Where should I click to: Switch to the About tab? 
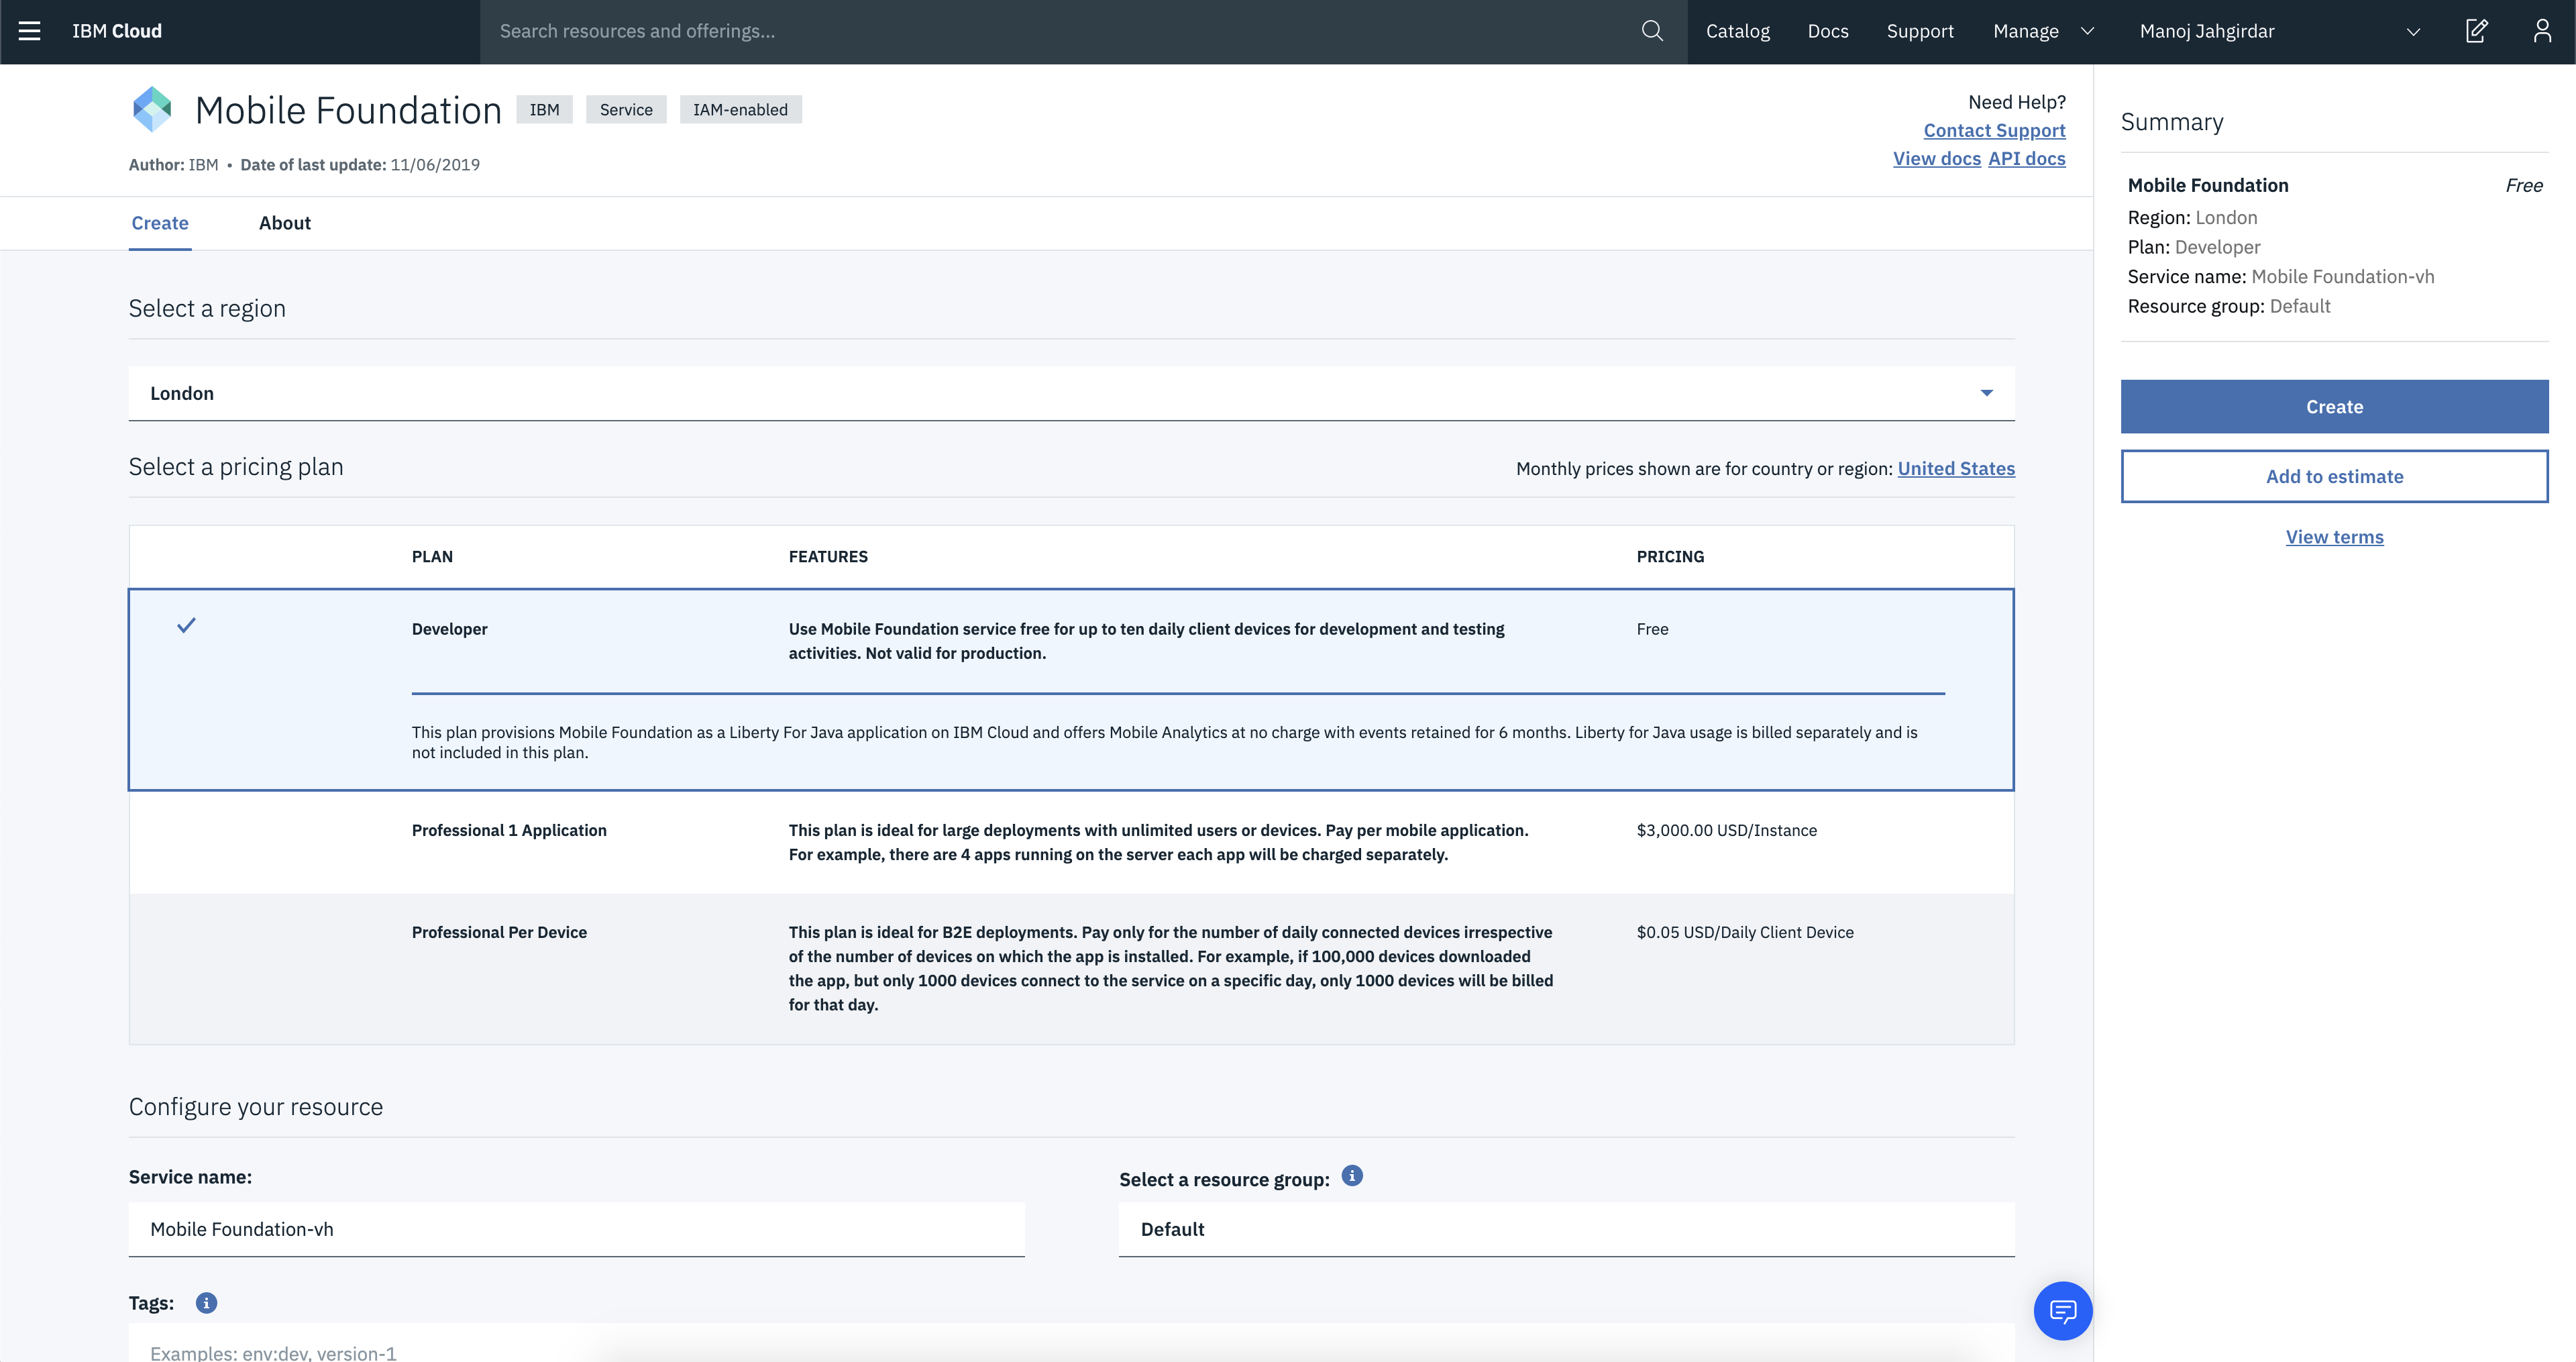[284, 223]
